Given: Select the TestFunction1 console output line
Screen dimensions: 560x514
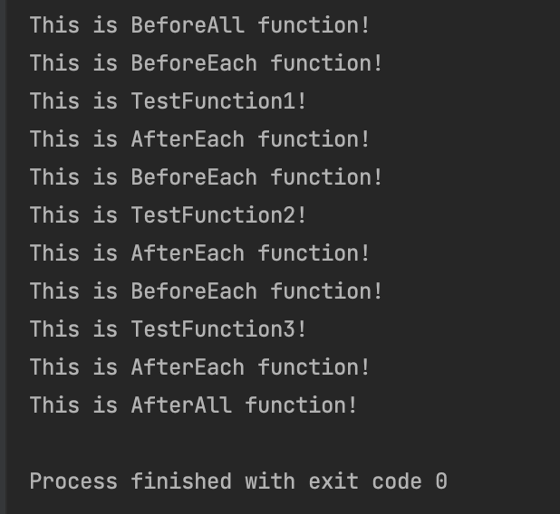Looking at the screenshot, I should pos(168,101).
